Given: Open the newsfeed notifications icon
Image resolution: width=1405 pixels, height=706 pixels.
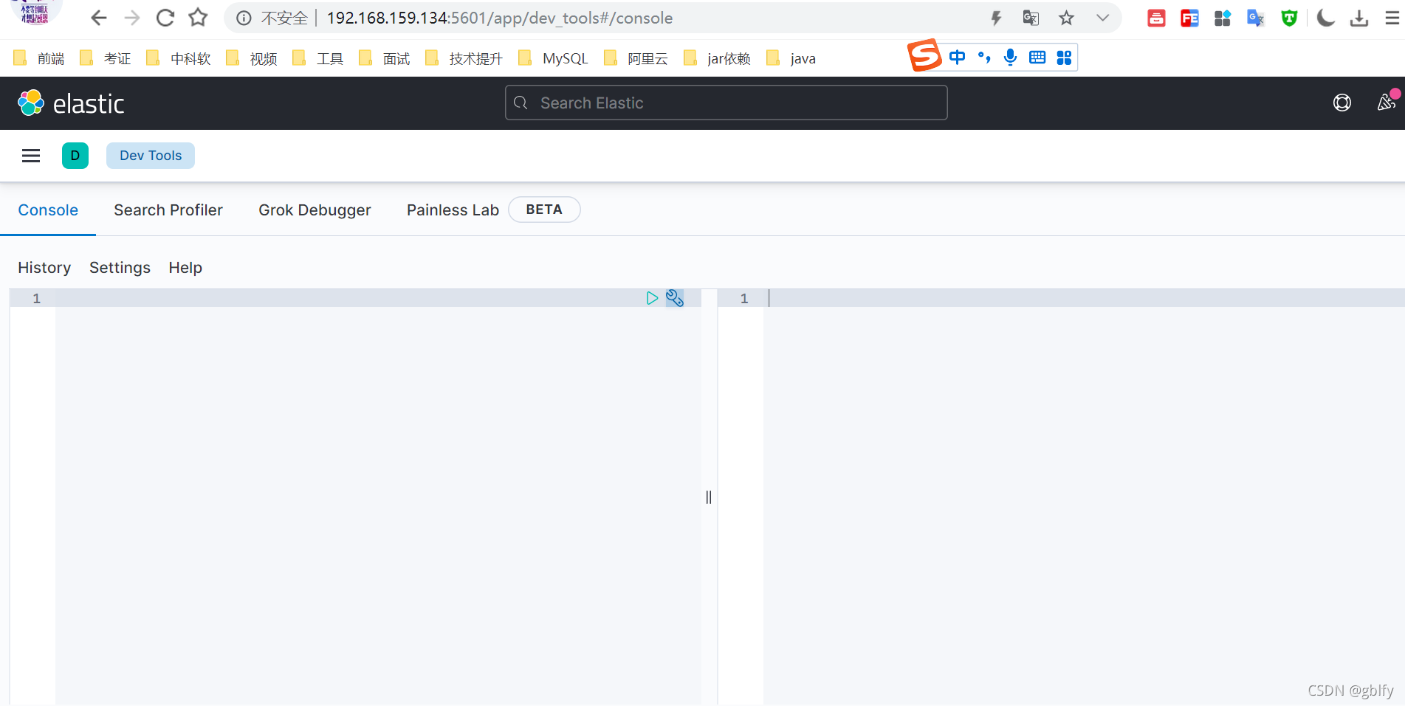Looking at the screenshot, I should [1387, 103].
